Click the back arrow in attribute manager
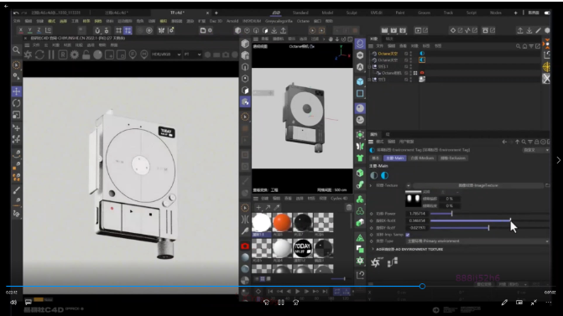 (x=504, y=142)
